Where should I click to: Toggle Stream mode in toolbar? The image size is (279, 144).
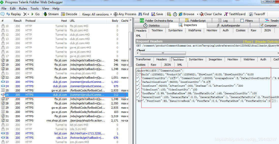[x=51, y=14]
